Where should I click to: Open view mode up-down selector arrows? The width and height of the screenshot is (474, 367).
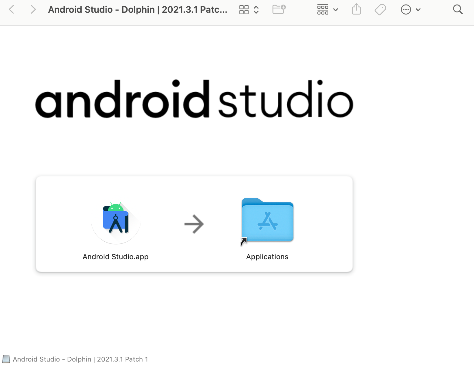click(256, 10)
